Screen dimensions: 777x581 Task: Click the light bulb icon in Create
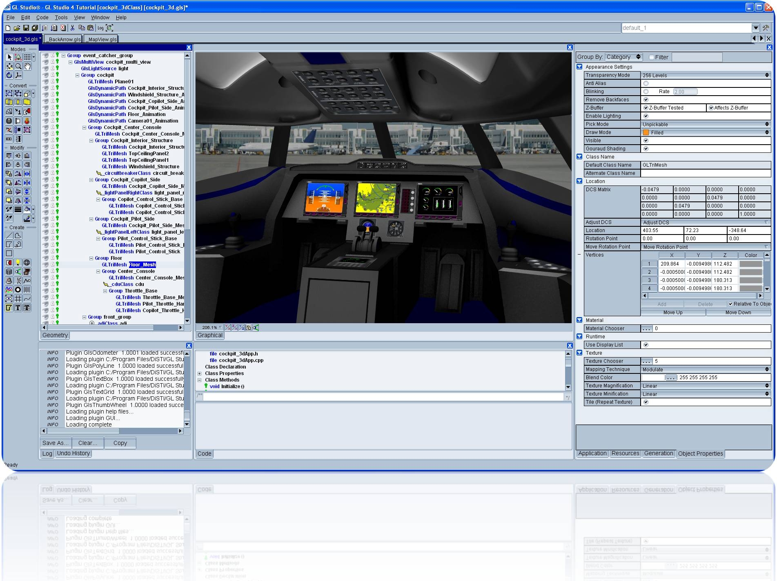point(18,262)
